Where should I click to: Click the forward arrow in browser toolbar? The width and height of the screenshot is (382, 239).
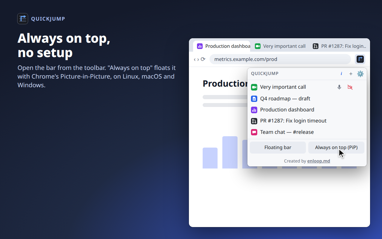tap(198, 59)
